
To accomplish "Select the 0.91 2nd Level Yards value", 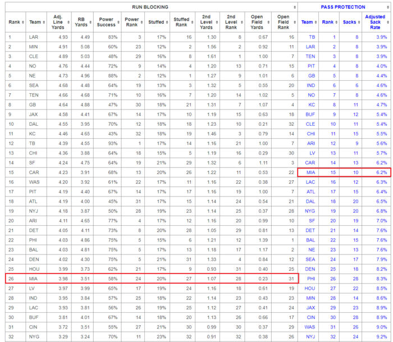I will (x=212, y=337).
